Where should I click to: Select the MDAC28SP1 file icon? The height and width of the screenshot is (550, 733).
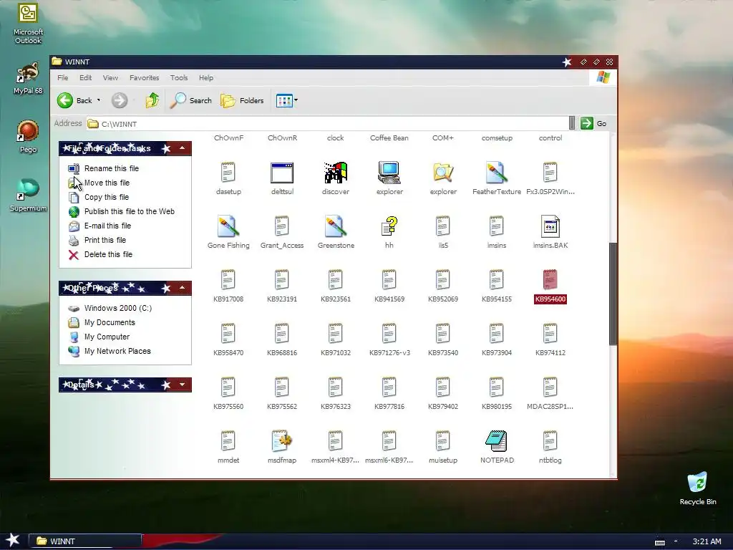tap(550, 387)
